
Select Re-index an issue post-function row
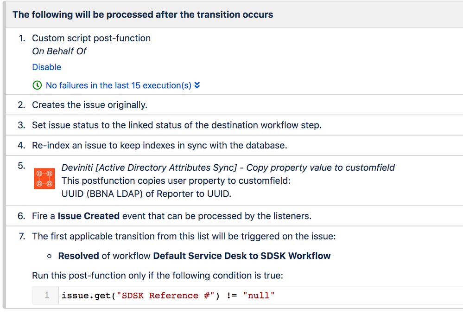tap(235, 145)
